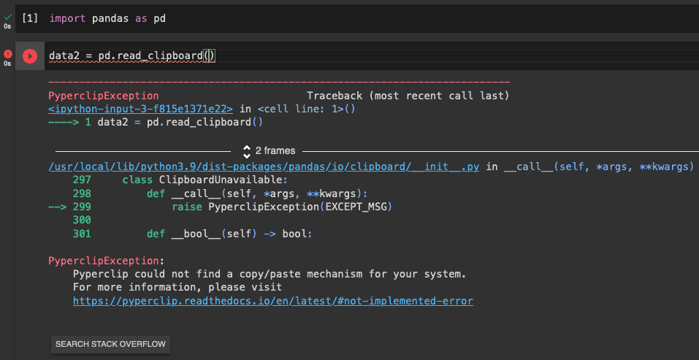Click into the data2 = pd.read_clipboard() code cell

370,56
